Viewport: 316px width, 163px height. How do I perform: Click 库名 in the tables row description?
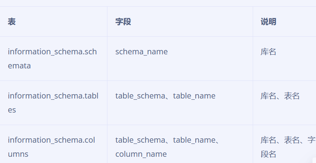[x=268, y=96]
